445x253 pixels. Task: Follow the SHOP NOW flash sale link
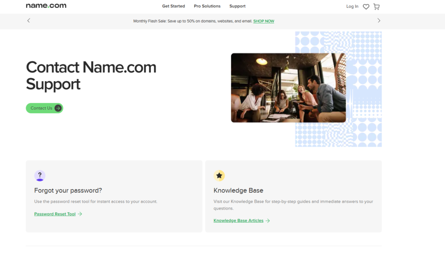click(264, 21)
